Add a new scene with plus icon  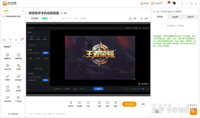pos(23,11)
